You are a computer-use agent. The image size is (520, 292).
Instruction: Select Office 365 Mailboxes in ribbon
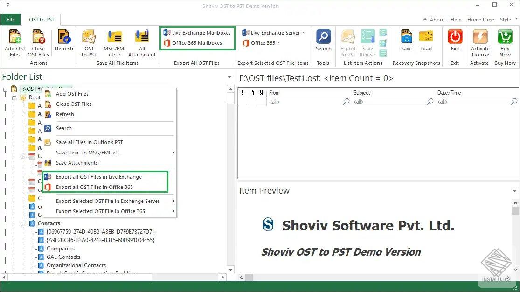pyautogui.click(x=193, y=43)
